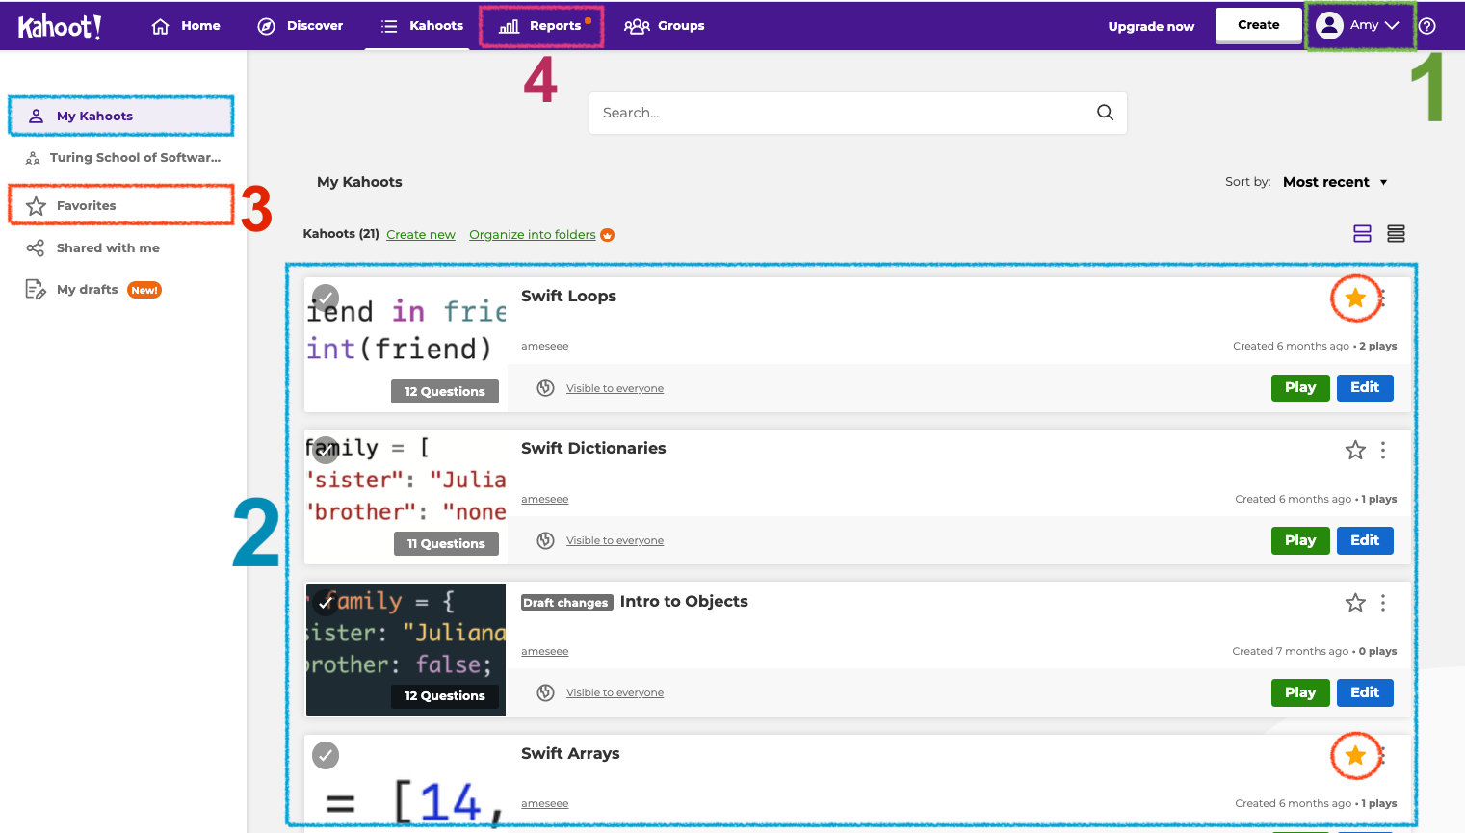Open the Most recent sort dropdown
1465x833 pixels.
[x=1335, y=182]
